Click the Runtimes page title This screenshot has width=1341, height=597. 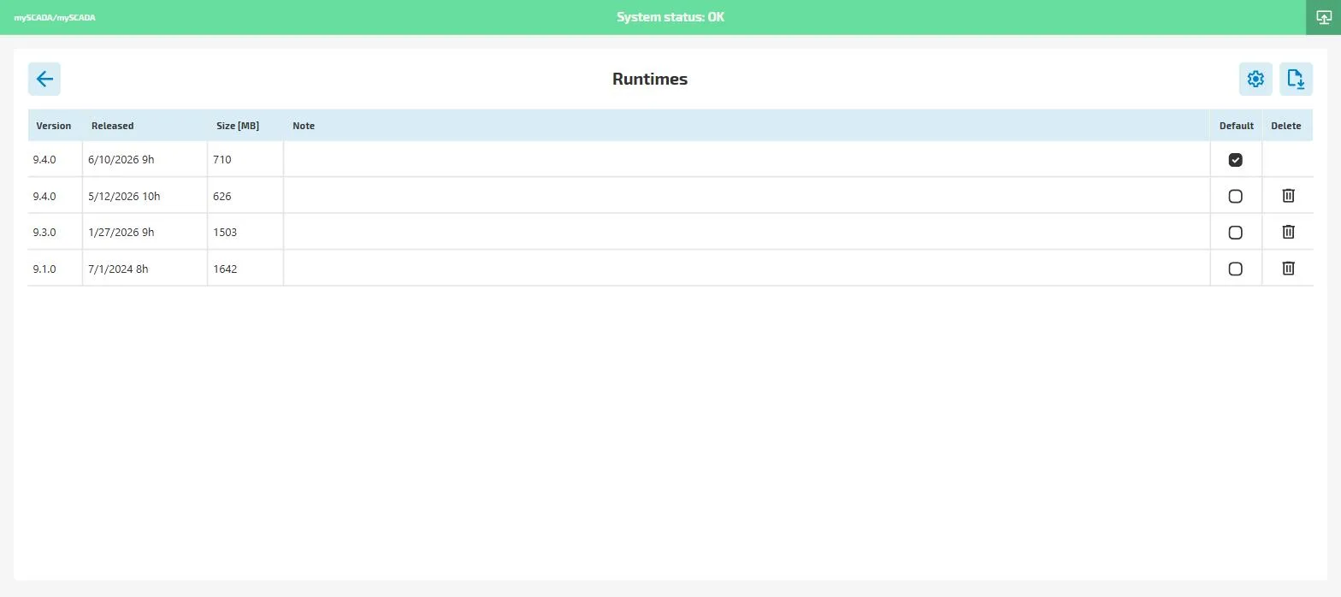(650, 79)
